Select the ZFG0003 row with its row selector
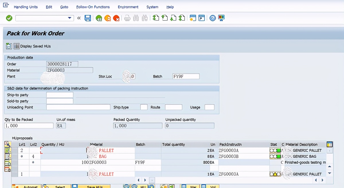The height and width of the screenshot is (188, 344). pos(15,162)
